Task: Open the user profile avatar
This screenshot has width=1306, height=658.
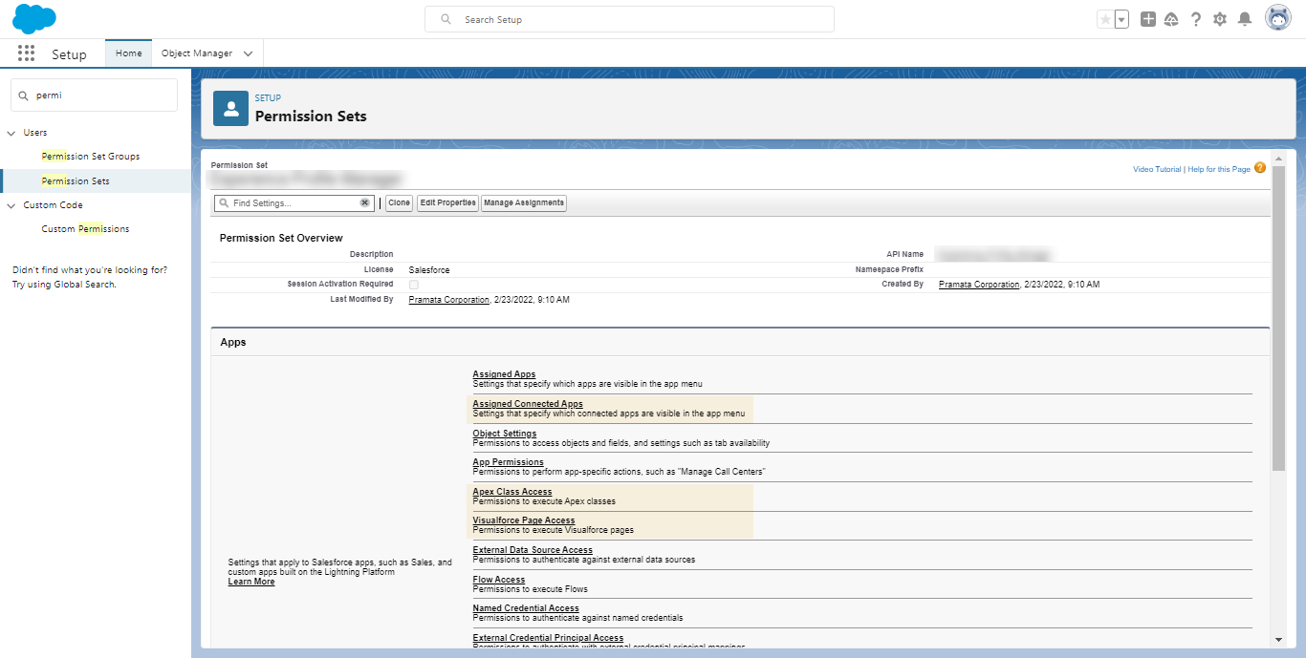Action: click(1278, 18)
